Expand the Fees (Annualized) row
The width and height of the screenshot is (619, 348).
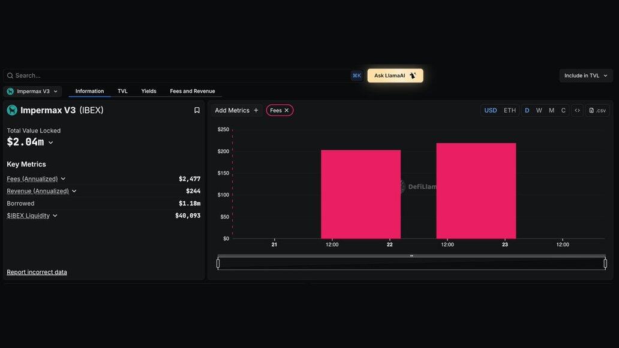(x=63, y=179)
